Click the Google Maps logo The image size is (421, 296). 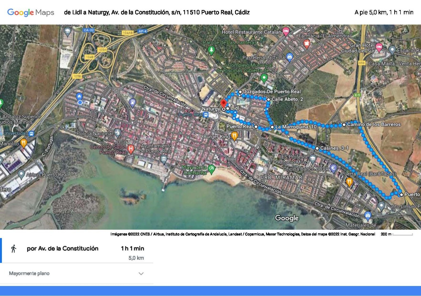pyautogui.click(x=31, y=12)
